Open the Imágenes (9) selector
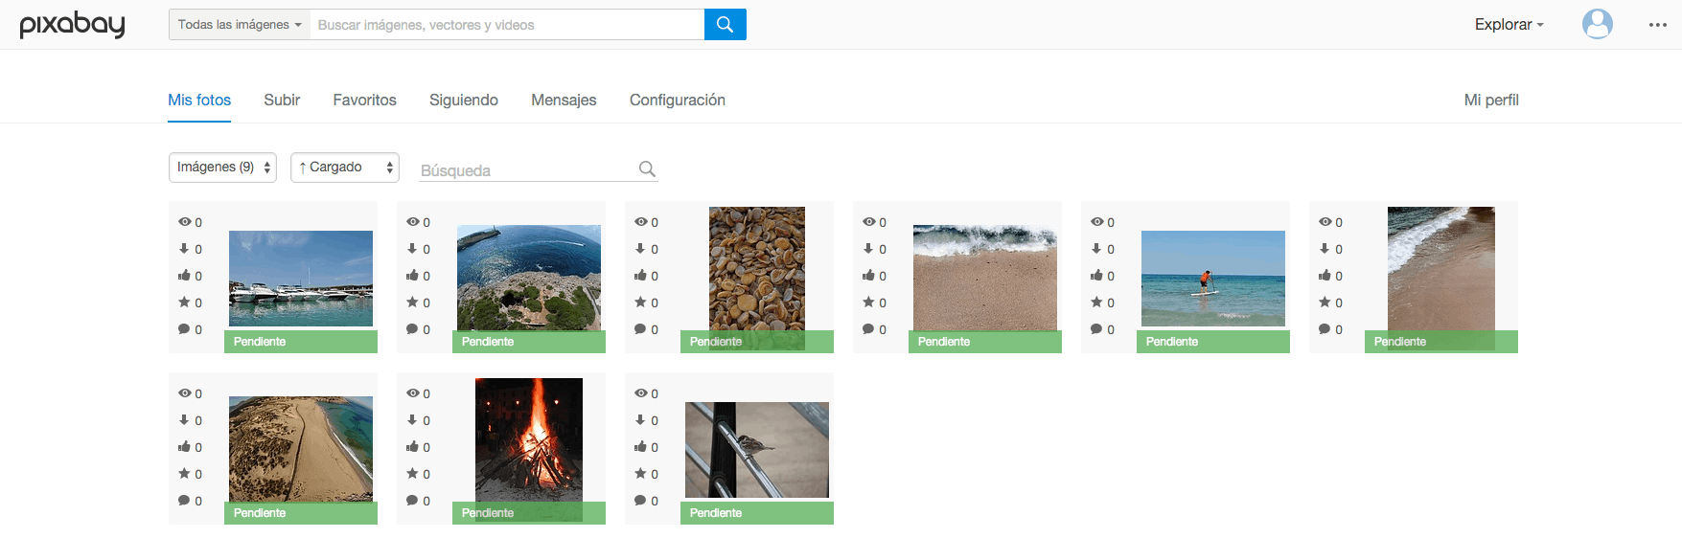The width and height of the screenshot is (1682, 538). [x=222, y=168]
